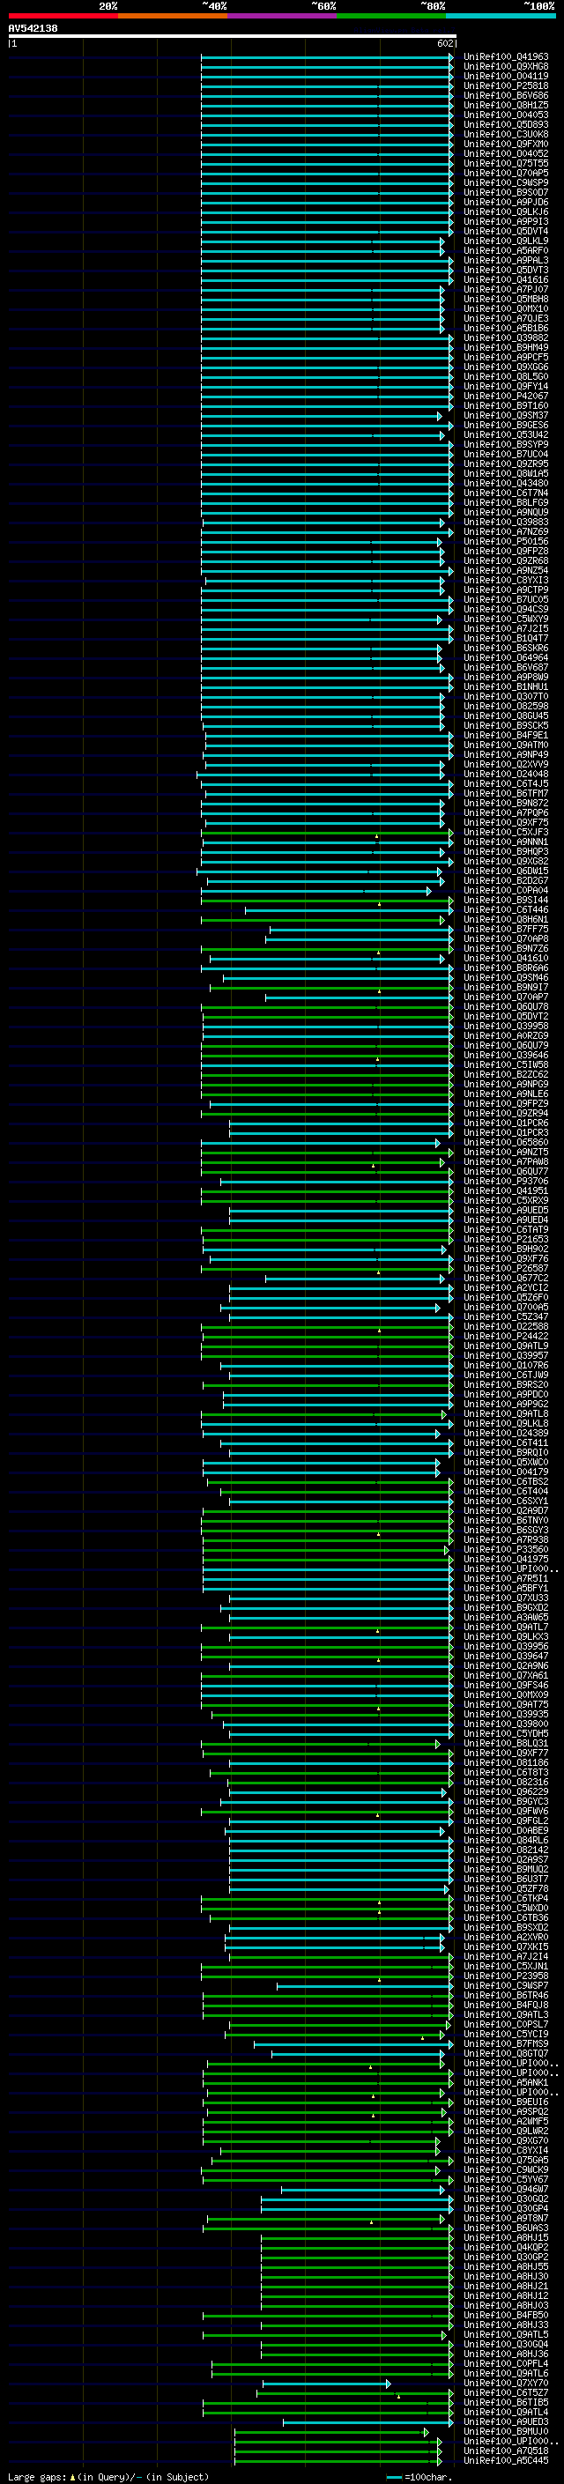Viewport: 564px width, 2484px height.
Task: Select the UniRef100_Q9LKL9 label
Action: (506, 241)
